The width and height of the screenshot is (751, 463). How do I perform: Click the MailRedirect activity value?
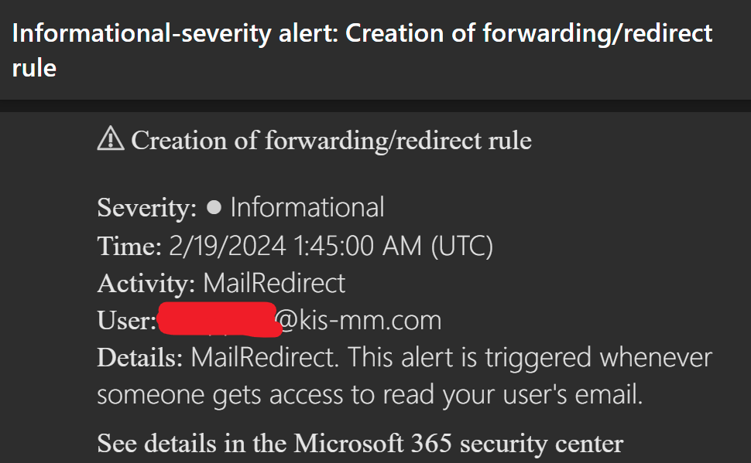[274, 283]
